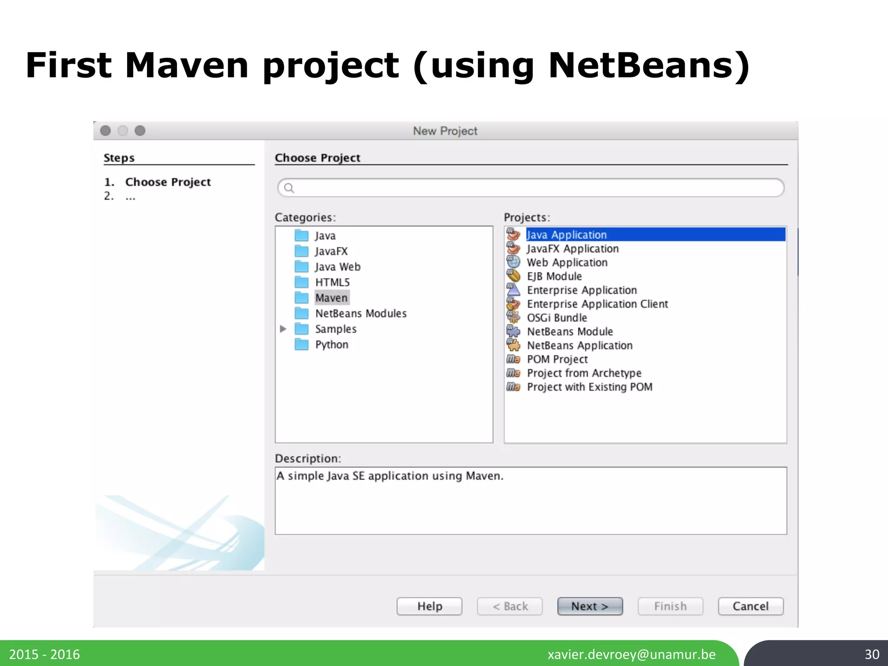Click the Cancel button
This screenshot has width=888, height=666.
(751, 606)
